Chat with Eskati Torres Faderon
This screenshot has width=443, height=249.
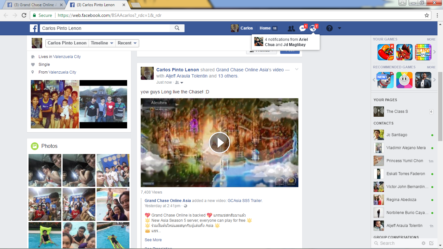(403, 174)
